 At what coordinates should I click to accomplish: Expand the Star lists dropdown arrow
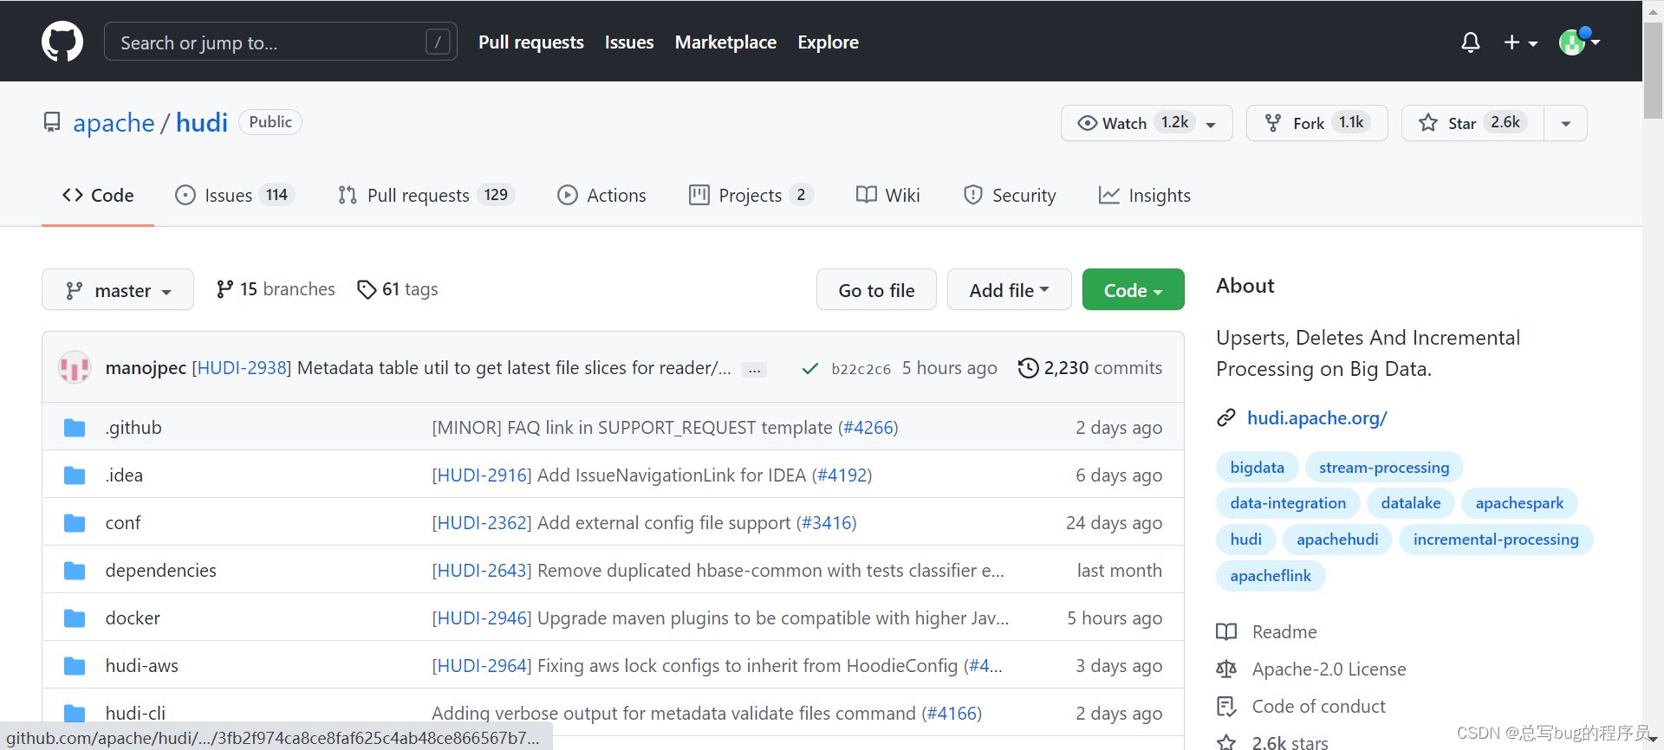1566,123
